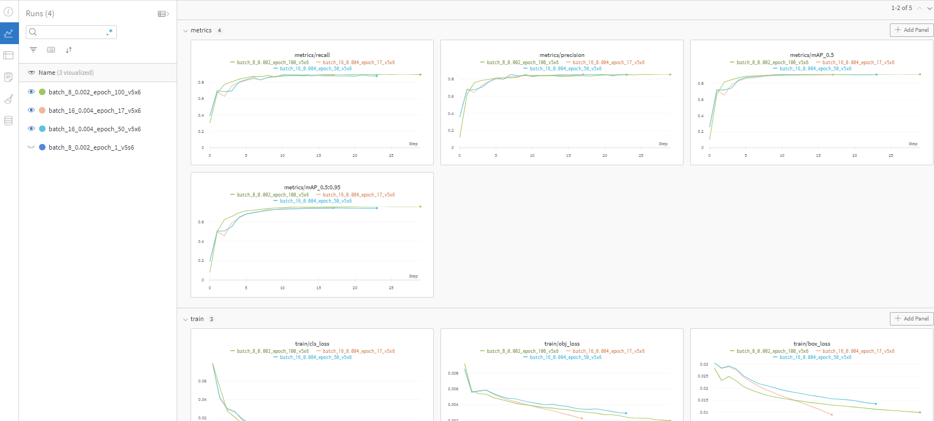Select the train/box_loss chart
The height and width of the screenshot is (421, 934).
pos(812,375)
